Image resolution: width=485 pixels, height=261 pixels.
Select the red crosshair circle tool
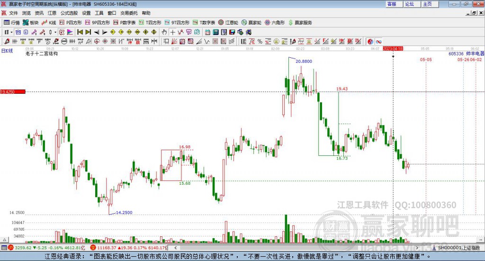click(97, 41)
